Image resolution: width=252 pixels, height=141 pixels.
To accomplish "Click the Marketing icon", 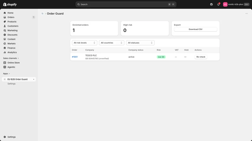I will 5,30.
